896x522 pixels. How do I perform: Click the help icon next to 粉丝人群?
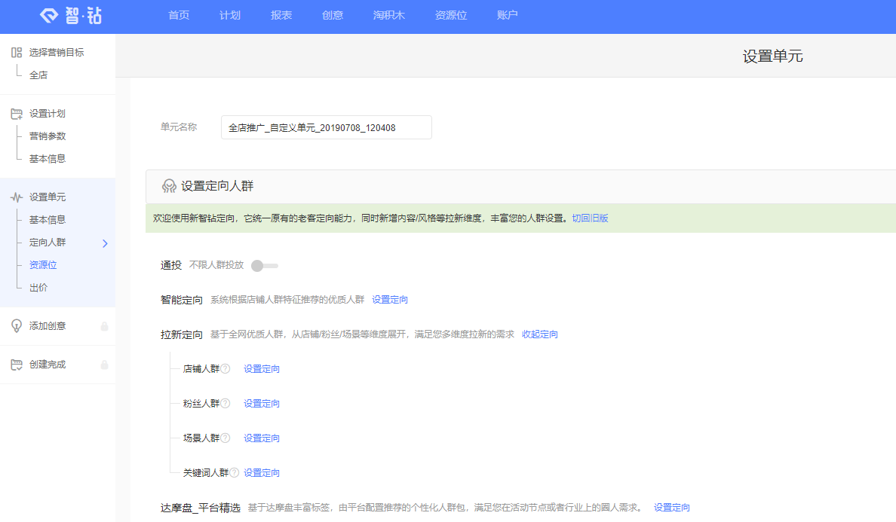pyautogui.click(x=226, y=403)
